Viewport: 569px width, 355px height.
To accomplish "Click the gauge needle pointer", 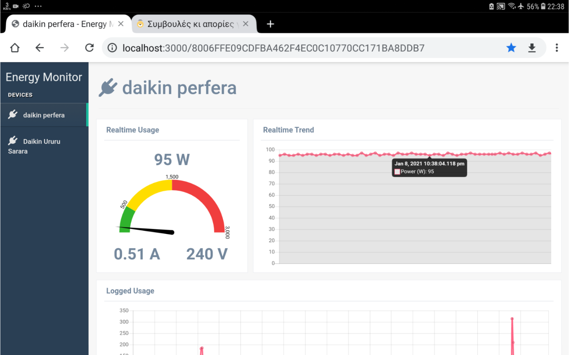I will [x=146, y=230].
